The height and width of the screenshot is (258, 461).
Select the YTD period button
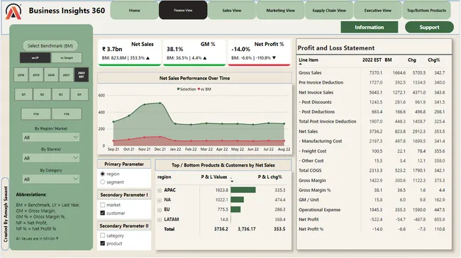coord(36,113)
